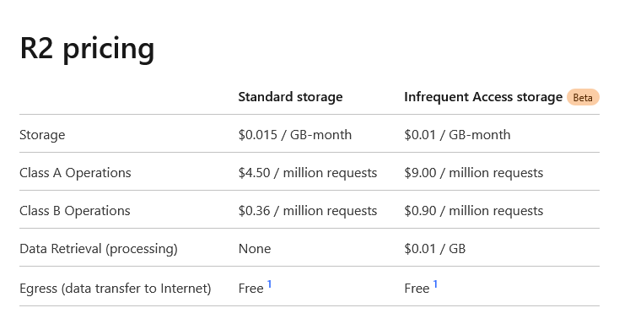
Task: Click the Data Retrieval (processing) row label
Action: coord(99,248)
